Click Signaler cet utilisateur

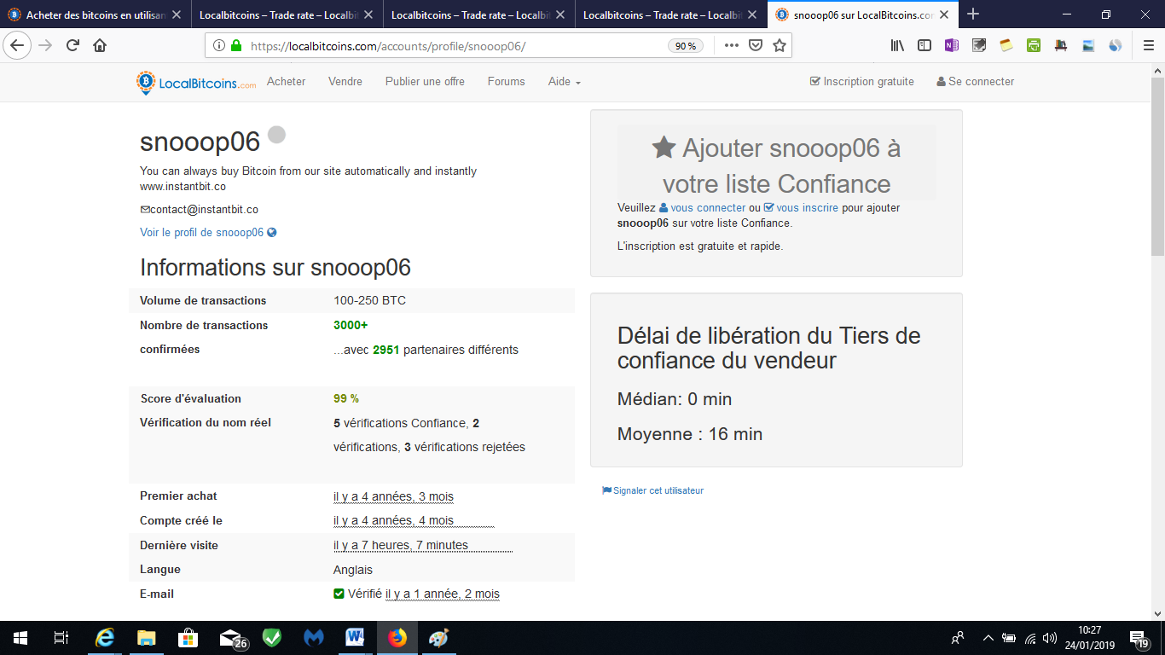[x=658, y=490]
